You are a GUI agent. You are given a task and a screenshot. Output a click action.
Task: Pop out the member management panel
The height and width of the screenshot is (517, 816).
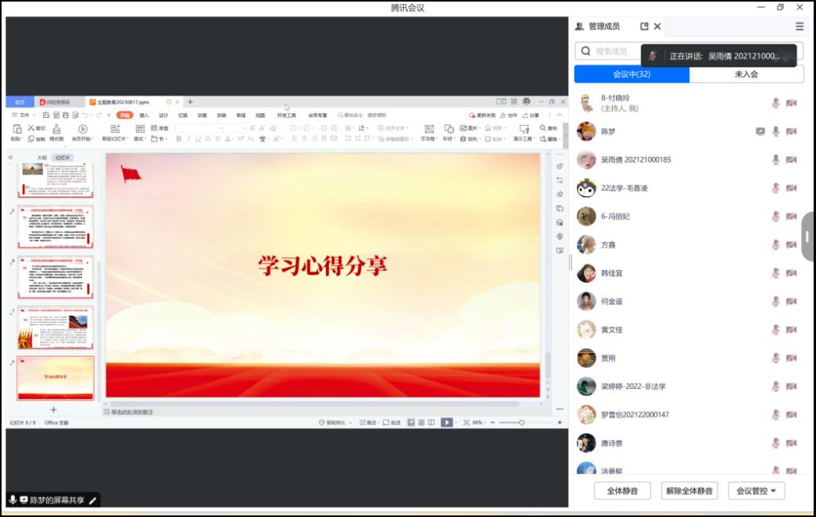pos(644,26)
